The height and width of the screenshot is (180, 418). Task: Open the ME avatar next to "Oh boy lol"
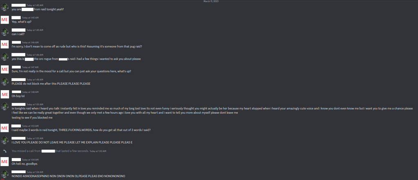pos(4,94)
